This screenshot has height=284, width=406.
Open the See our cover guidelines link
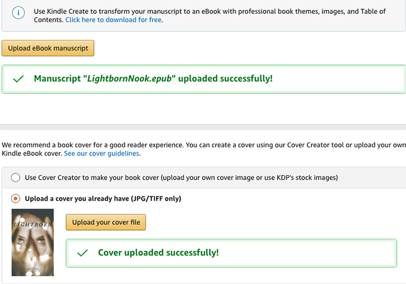click(101, 154)
